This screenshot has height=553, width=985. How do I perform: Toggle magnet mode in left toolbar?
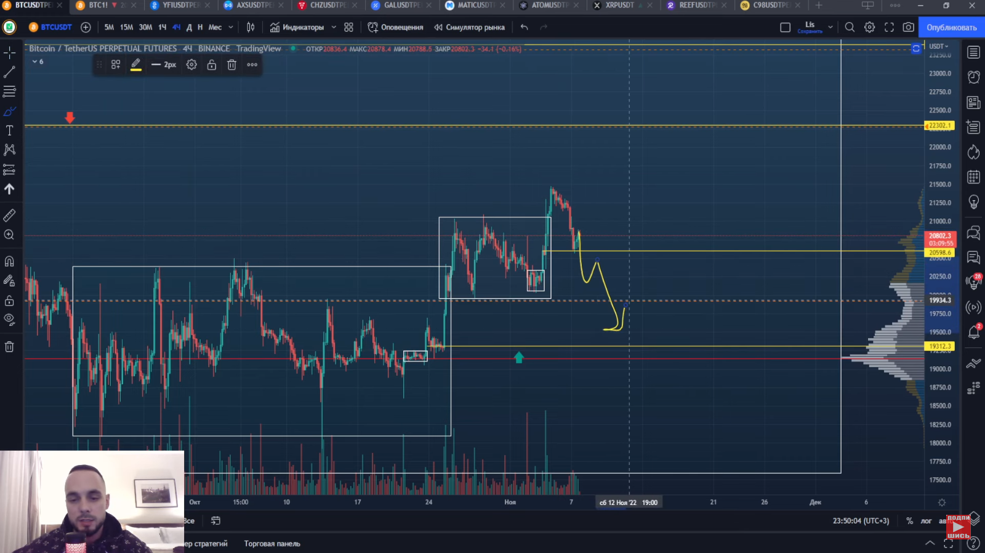(9, 261)
